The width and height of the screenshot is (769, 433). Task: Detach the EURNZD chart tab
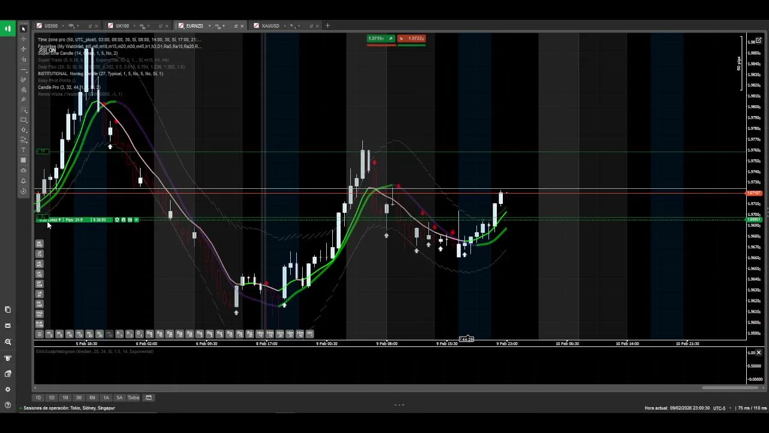(x=236, y=26)
